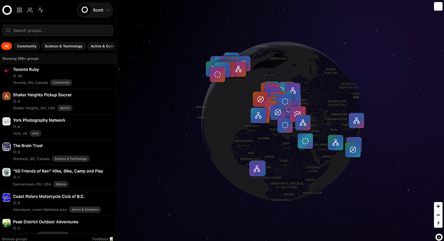Viewport: 444px width, 241px height.
Task: Open York Photography Network group
Action: [x=58, y=127]
